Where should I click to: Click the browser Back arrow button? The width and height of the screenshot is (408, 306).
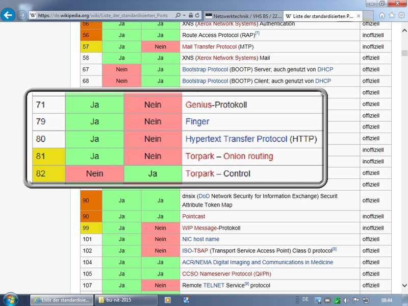tap(8, 15)
